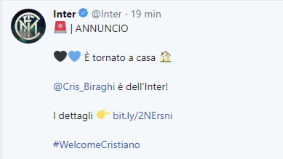
Task: Click the ANNUNCIO heading text
Action: (x=102, y=28)
